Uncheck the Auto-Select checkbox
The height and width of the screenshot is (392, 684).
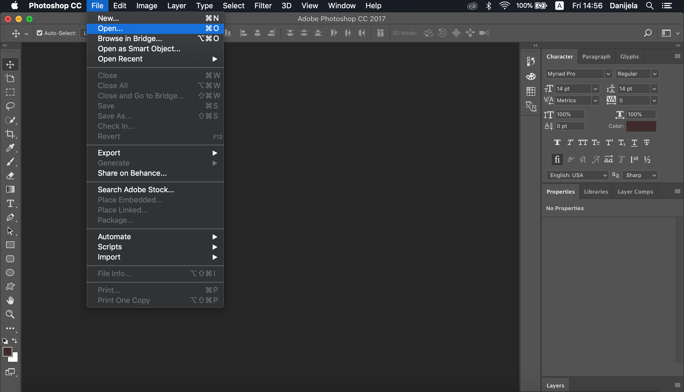click(x=40, y=33)
